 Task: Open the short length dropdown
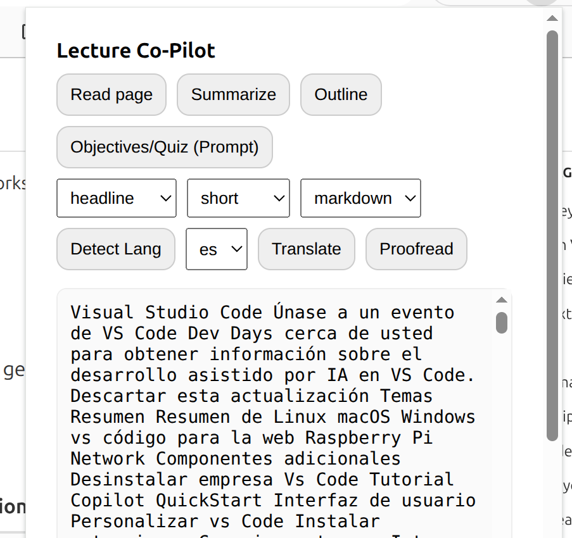point(239,198)
